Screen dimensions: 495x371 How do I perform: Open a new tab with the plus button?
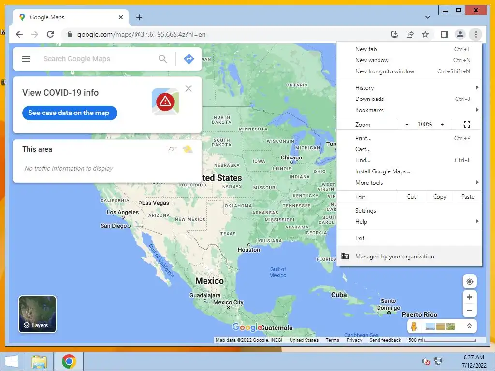tap(139, 17)
